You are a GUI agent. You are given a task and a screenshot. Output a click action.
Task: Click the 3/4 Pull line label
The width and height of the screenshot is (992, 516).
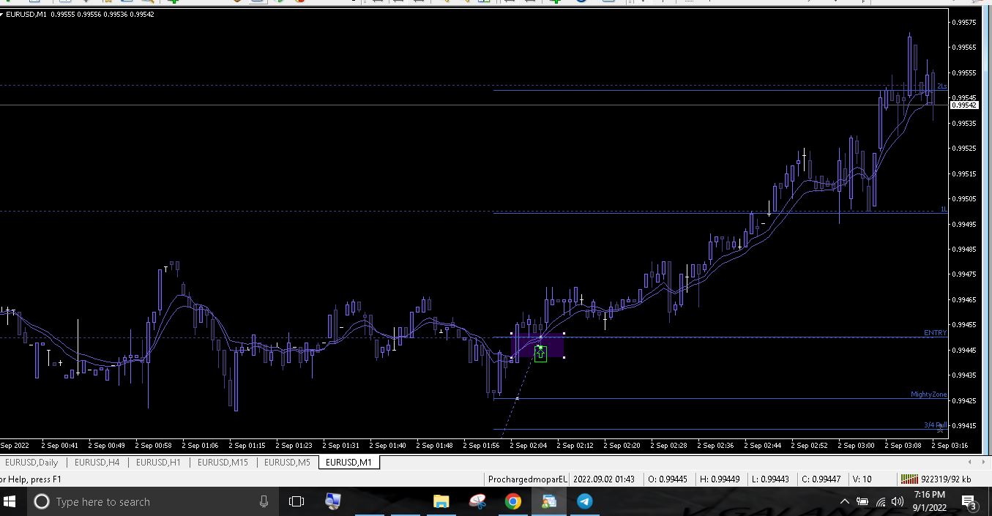click(935, 425)
